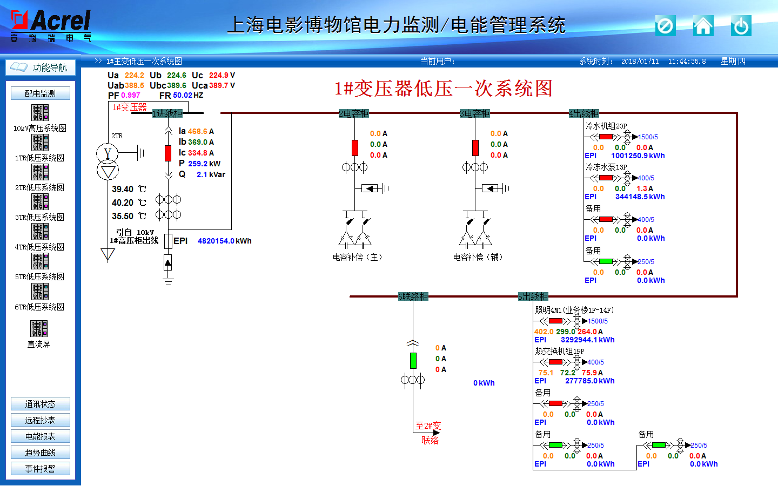Open the 直流屏 cabinet icon

[x=39, y=328]
